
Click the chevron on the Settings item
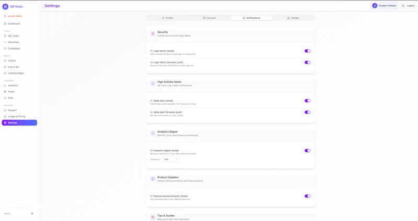[x=34, y=122]
